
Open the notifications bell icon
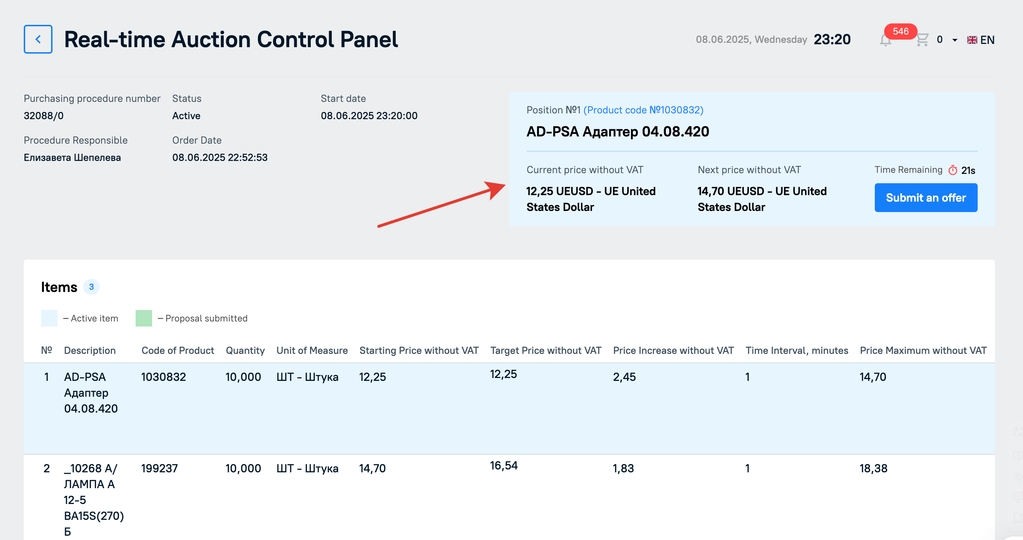pyautogui.click(x=885, y=40)
